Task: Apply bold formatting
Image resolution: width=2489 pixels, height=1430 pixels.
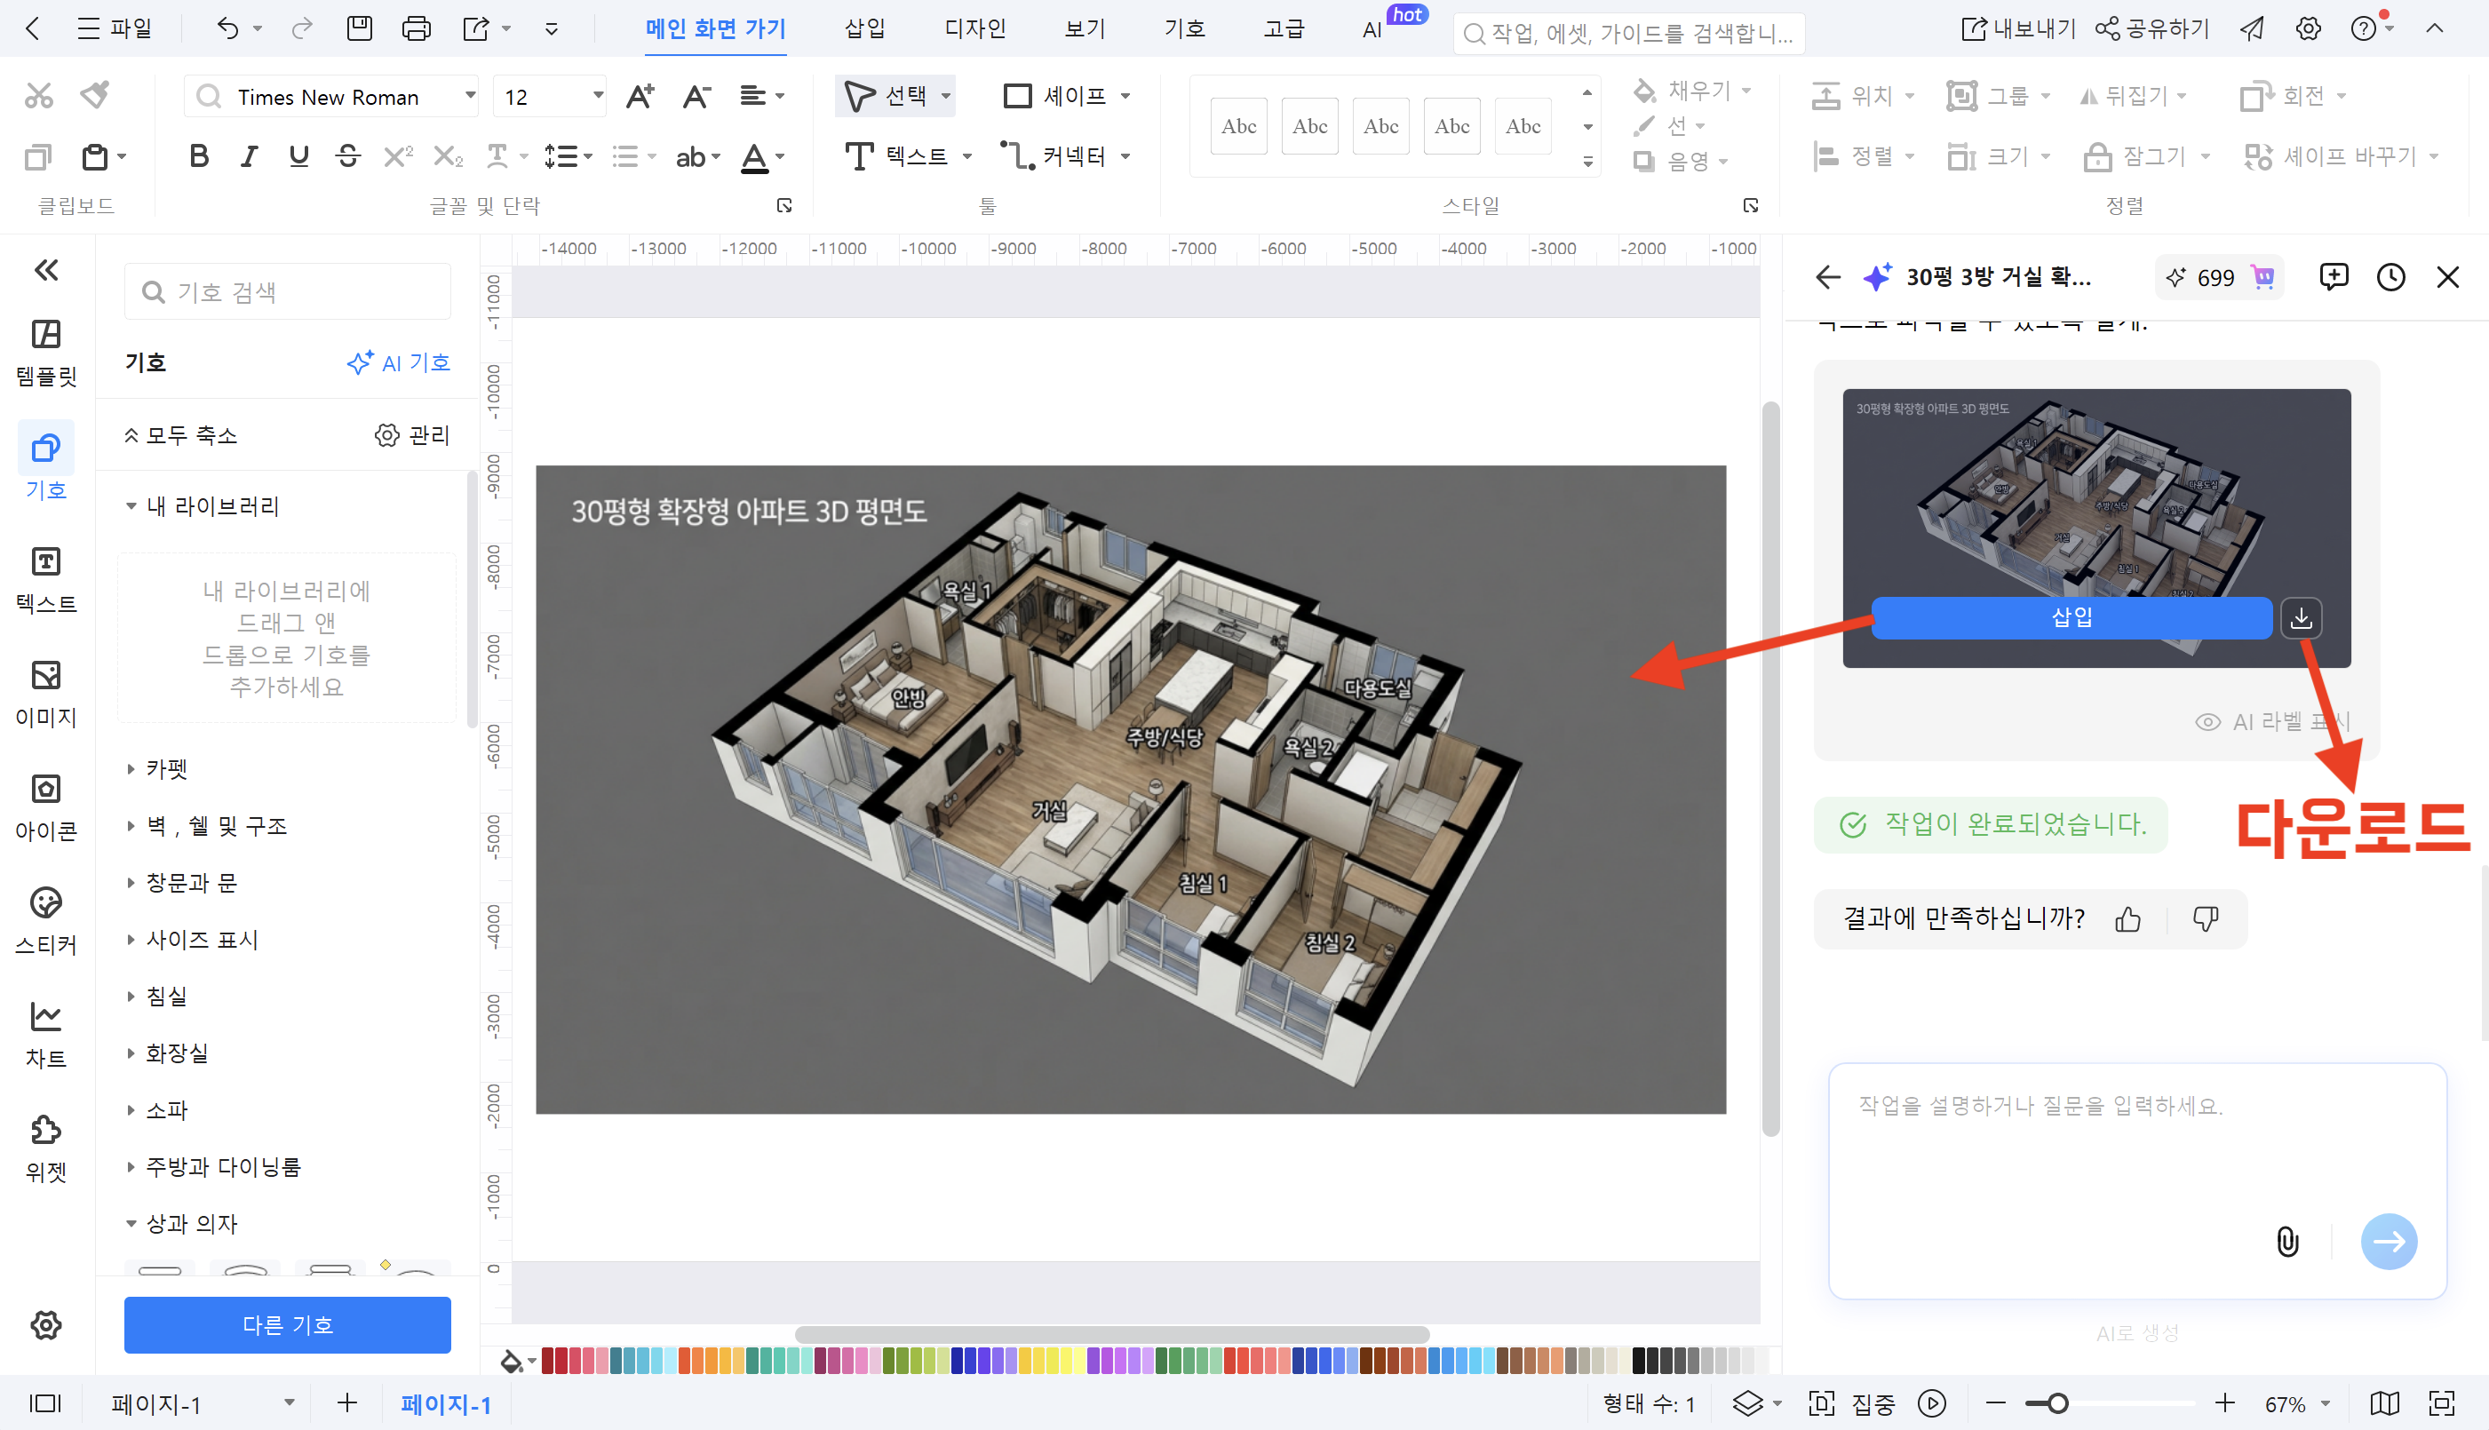Action: point(198,155)
